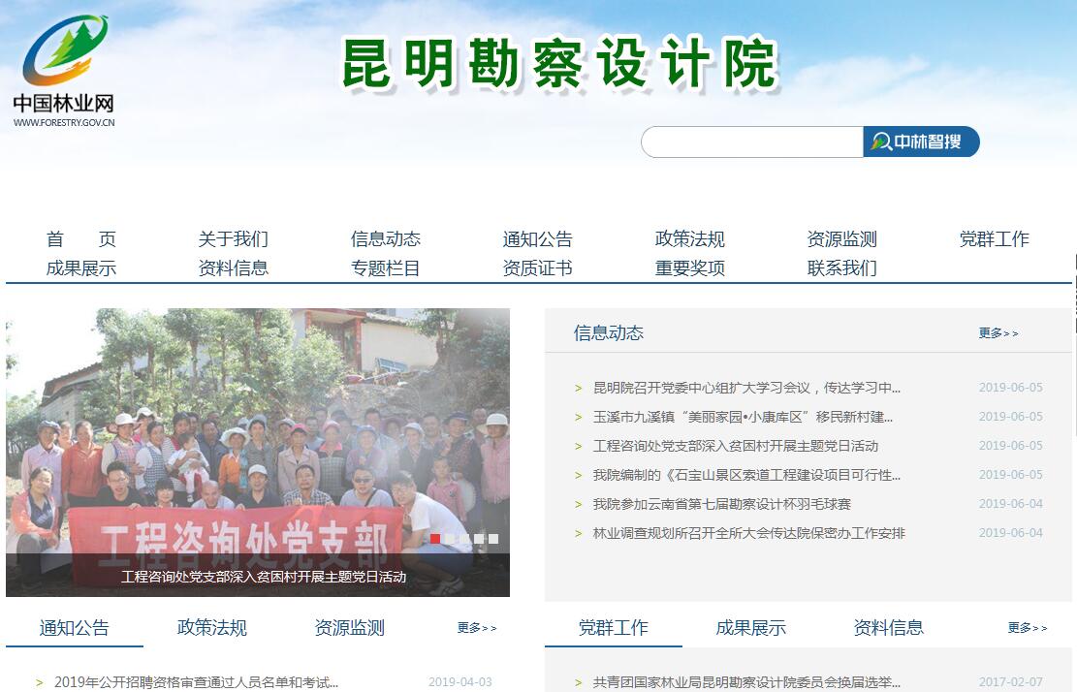This screenshot has height=692, width=1077.
Task: Open news 我院参加云南省第七届勘察设计杯羽毛球赛
Action: 722,504
